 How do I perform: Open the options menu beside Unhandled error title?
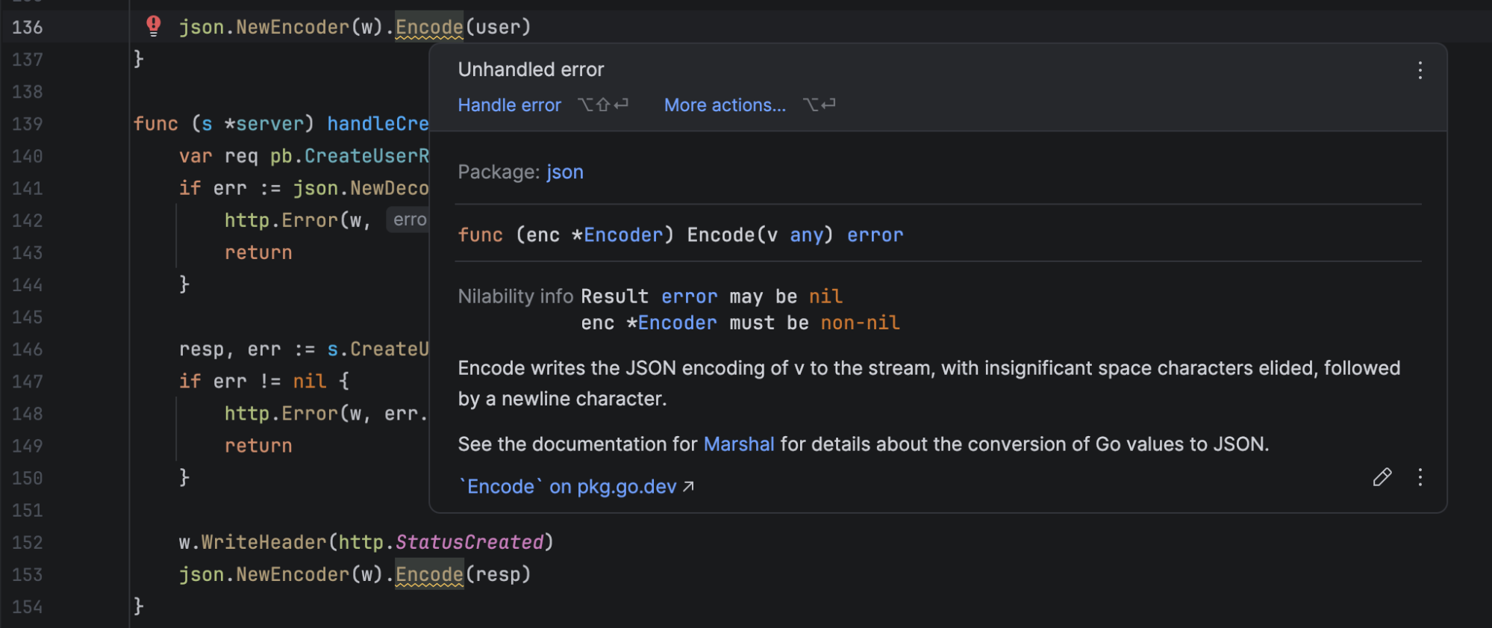click(1420, 70)
